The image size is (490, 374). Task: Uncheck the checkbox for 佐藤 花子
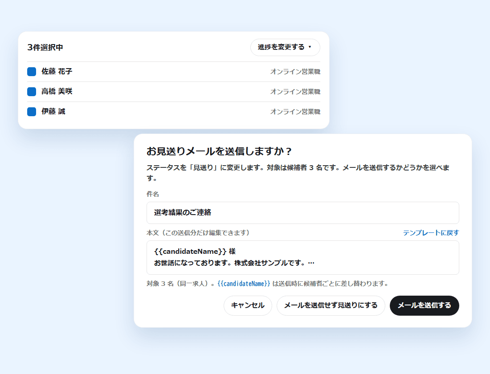point(32,72)
